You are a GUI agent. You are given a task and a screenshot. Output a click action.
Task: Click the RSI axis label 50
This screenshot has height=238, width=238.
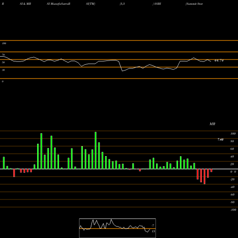pyautogui.click(x=3, y=62)
